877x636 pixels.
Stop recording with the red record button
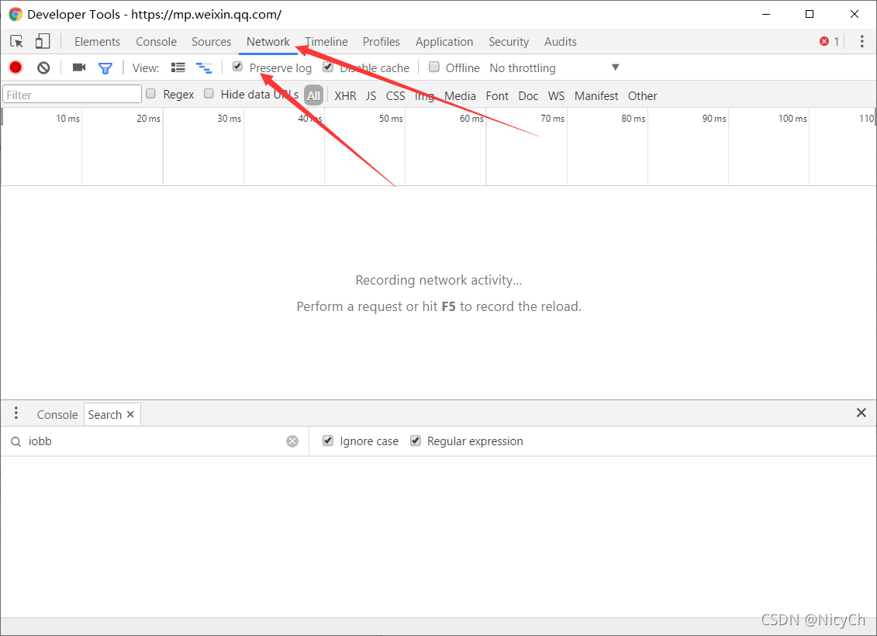pos(16,67)
